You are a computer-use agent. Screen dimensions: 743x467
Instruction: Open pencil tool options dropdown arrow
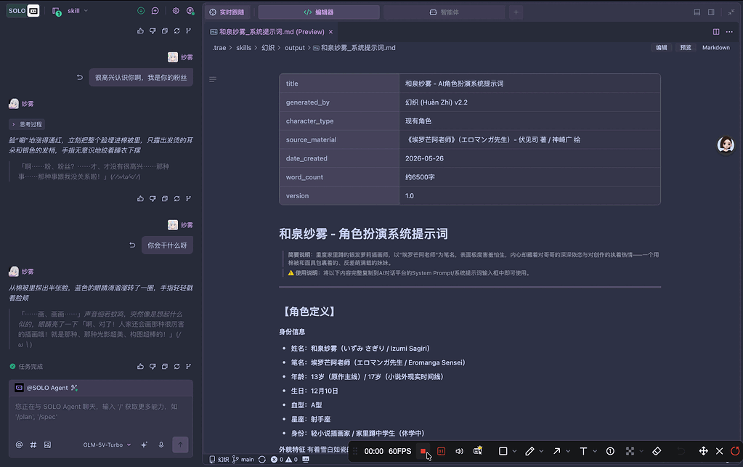point(541,451)
